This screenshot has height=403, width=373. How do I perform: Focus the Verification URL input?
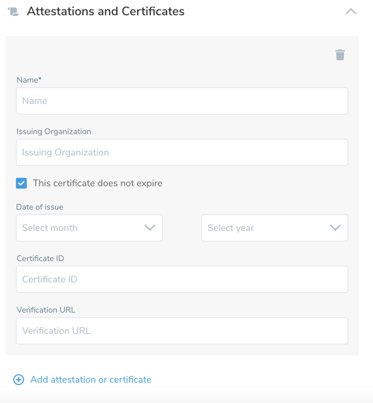pyautogui.click(x=182, y=331)
